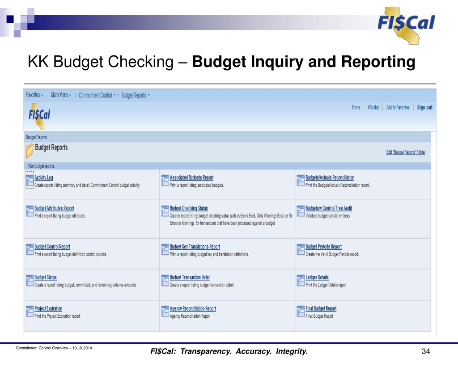Image resolution: width=458 pixels, height=366 pixels.
Task: Open the Budget Attributes Report link
Action: 54,208
